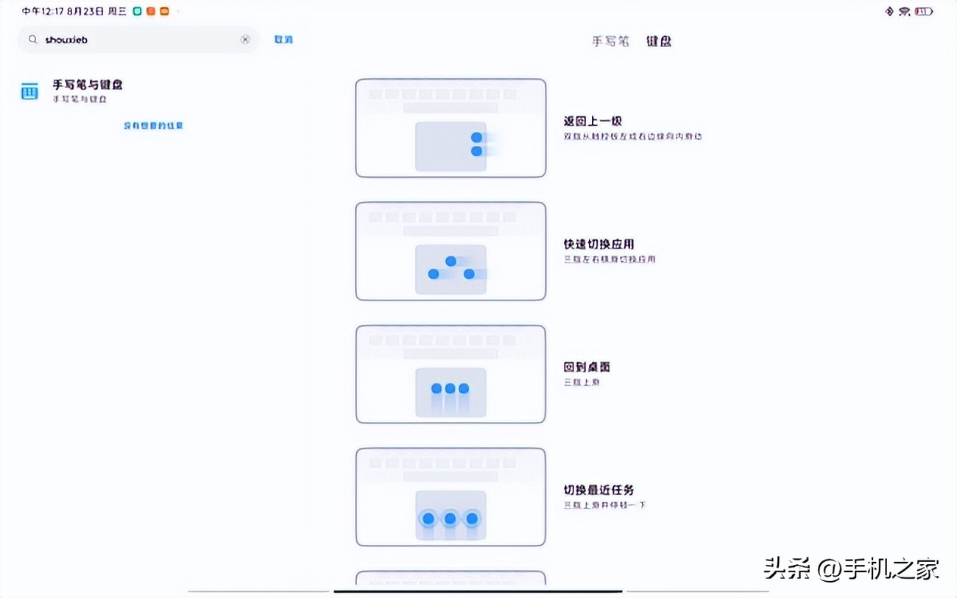Switch to the 手写笔 (stylus) tab

[x=610, y=41]
